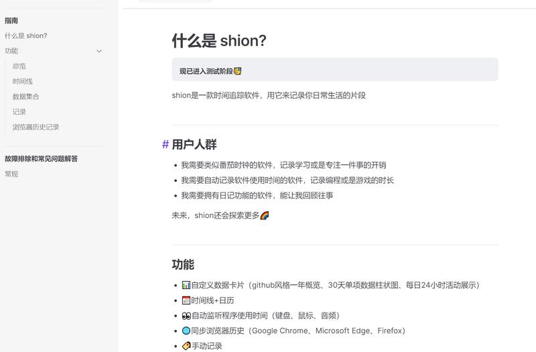Open the 功能 sidebar group label
The image size is (536, 352).
coord(11,51)
